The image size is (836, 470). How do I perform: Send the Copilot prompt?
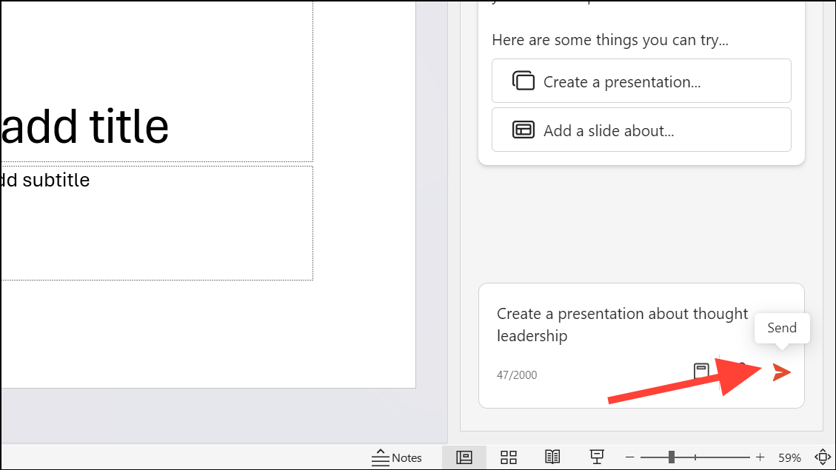(x=781, y=372)
